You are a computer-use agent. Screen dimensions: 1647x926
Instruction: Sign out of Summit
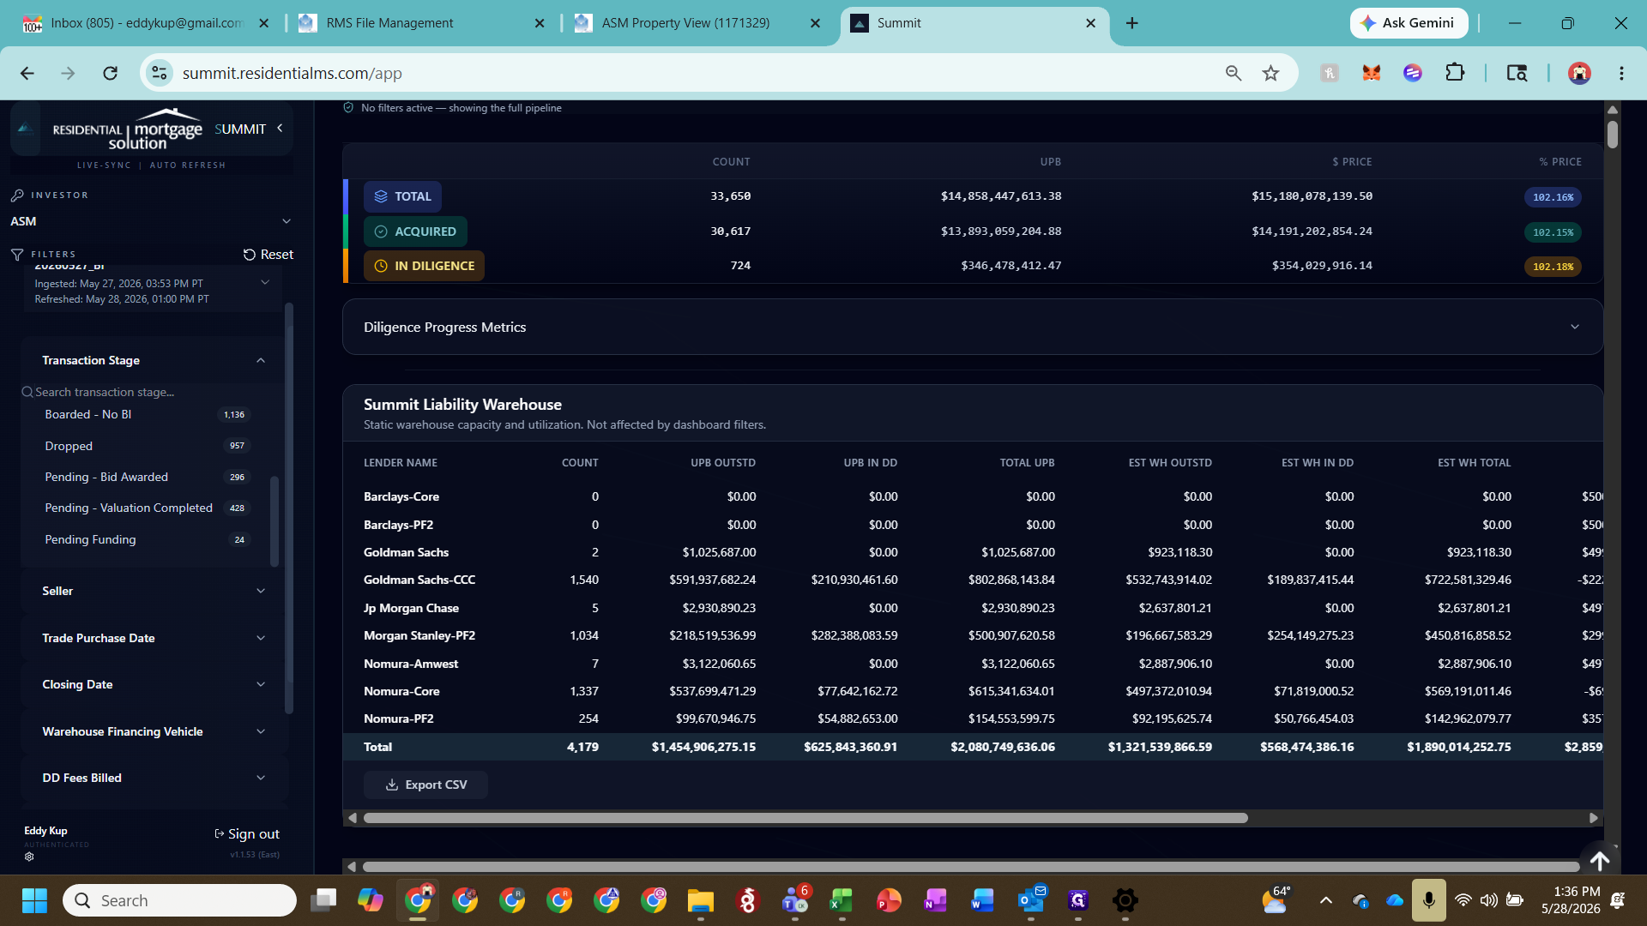pos(247,833)
